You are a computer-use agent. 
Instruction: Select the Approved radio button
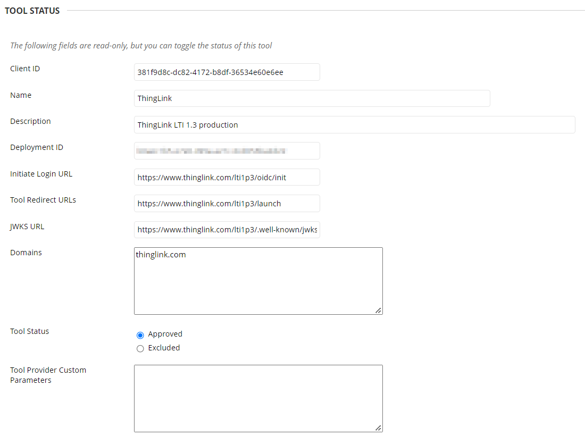(x=140, y=335)
